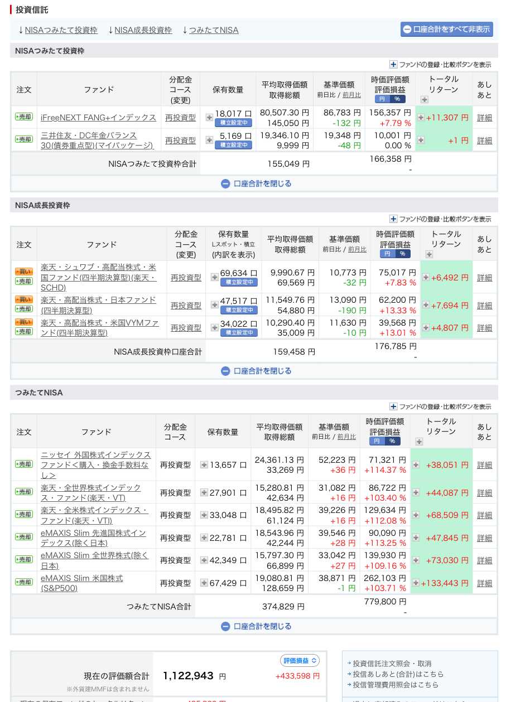This screenshot has height=702, width=506.
Task: Expand トータルリターン header plus icon in つみたてNISA
Action: tap(419, 442)
